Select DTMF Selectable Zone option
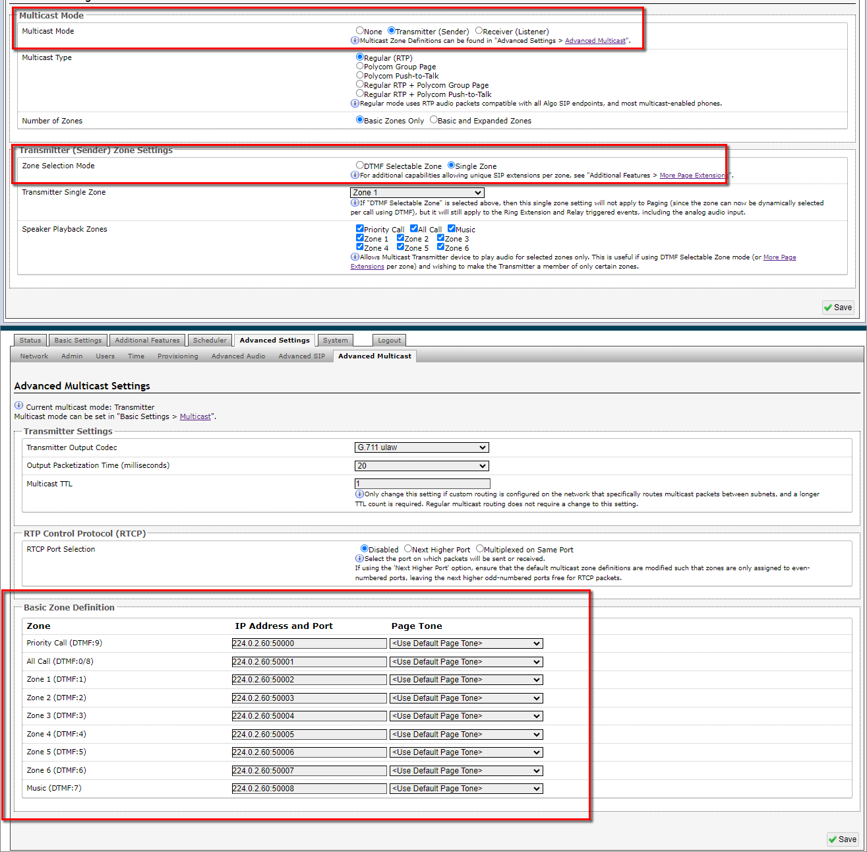867x852 pixels. click(x=360, y=166)
